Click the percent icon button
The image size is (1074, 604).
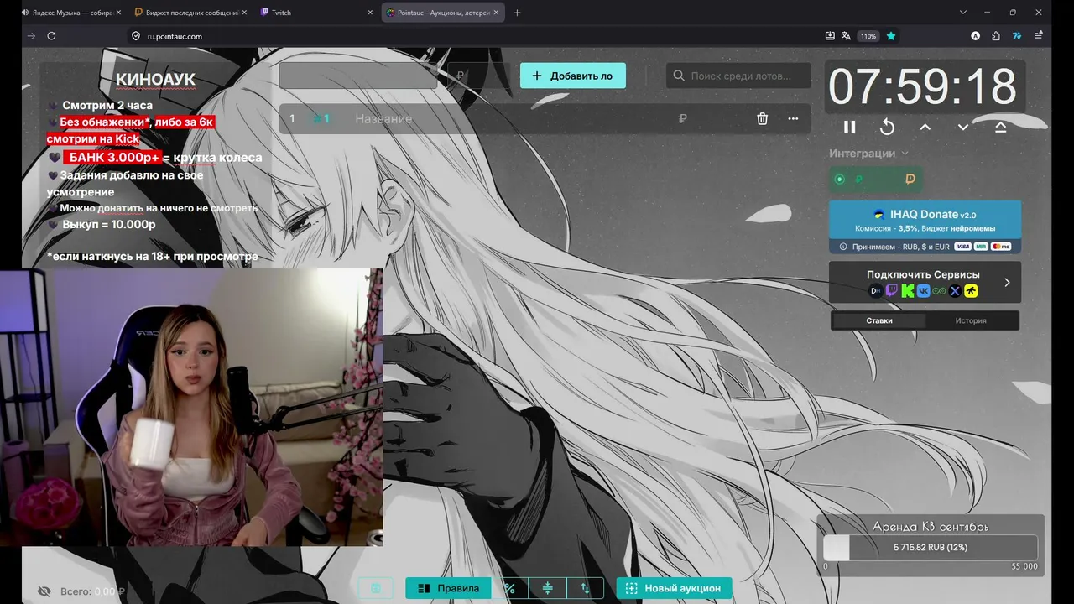pyautogui.click(x=510, y=588)
